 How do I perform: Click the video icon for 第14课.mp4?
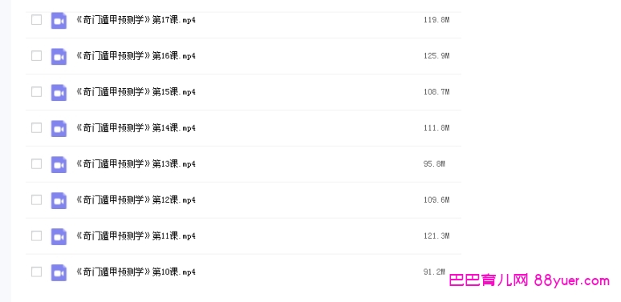pyautogui.click(x=59, y=128)
